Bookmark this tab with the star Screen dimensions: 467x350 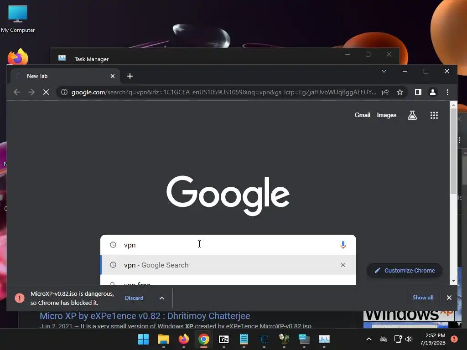(400, 92)
